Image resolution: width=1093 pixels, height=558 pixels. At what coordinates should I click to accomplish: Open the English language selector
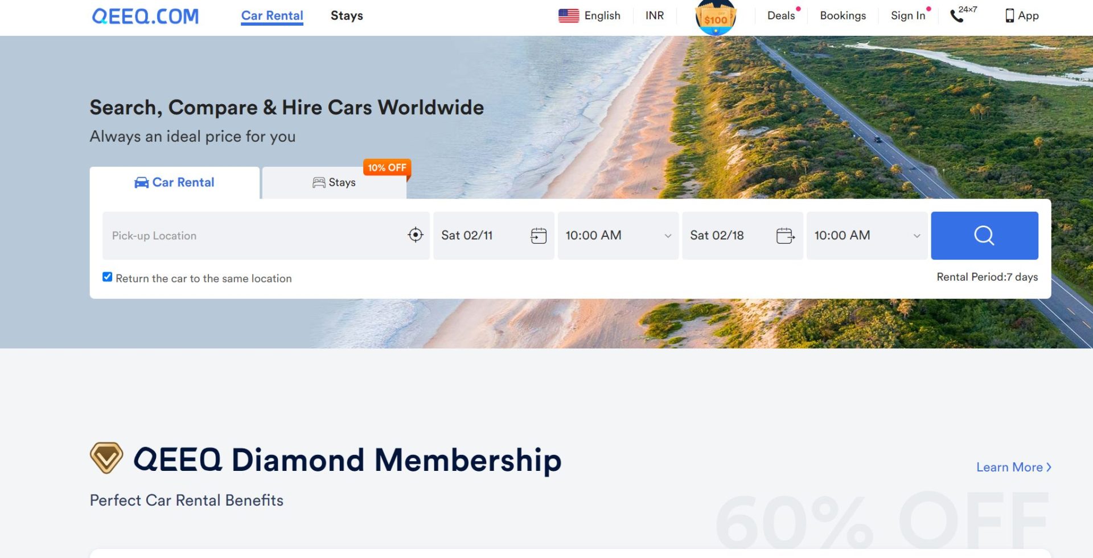click(x=590, y=15)
